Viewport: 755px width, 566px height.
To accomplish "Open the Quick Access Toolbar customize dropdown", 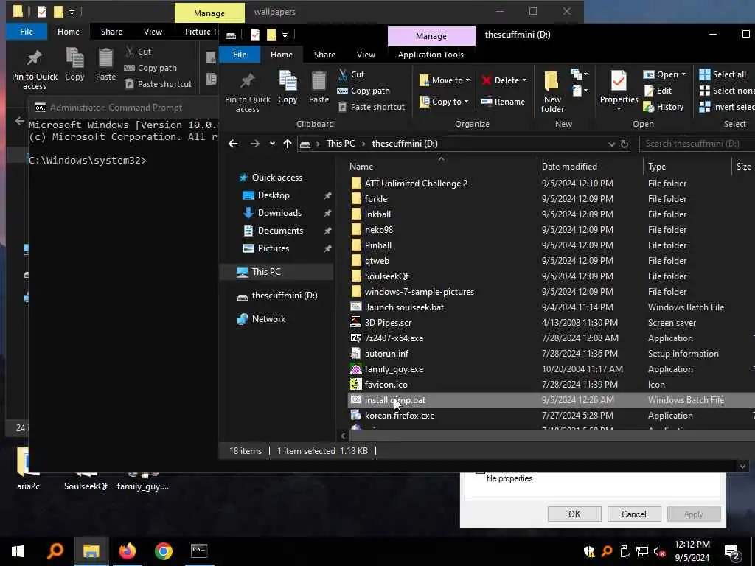I will [x=285, y=35].
